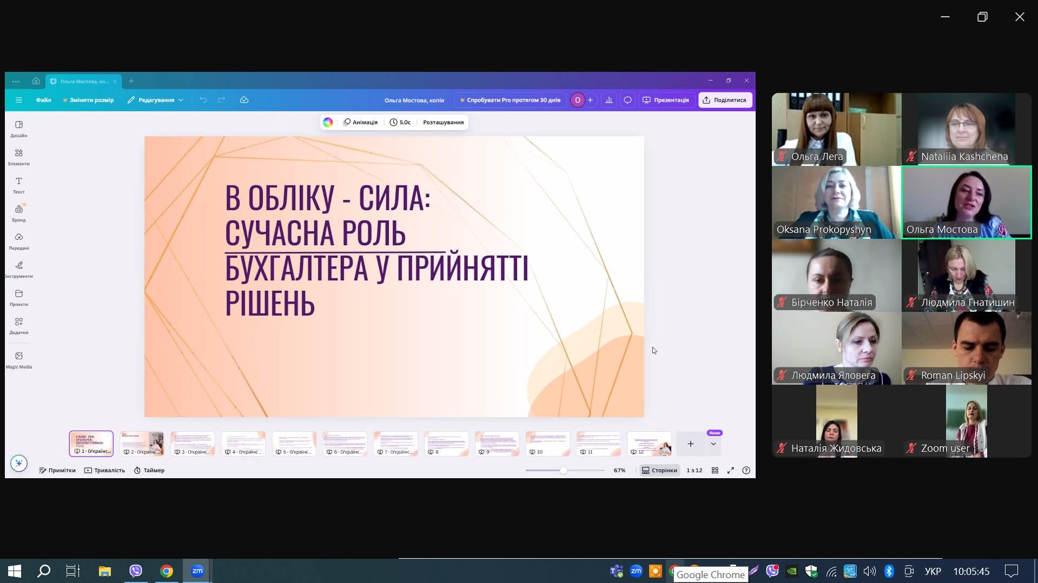
Task: Toggle the Сторінки pages strip view
Action: (x=659, y=471)
